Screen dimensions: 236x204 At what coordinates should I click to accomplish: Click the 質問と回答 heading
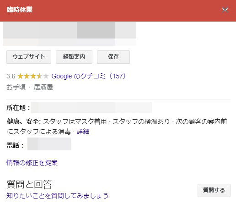click(x=29, y=184)
